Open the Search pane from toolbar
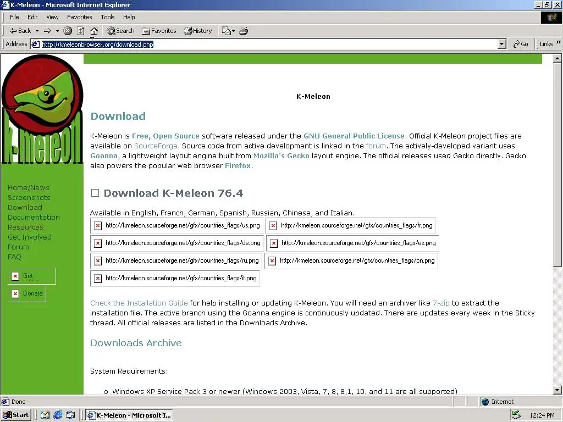This screenshot has height=422, width=563. pyautogui.click(x=120, y=31)
